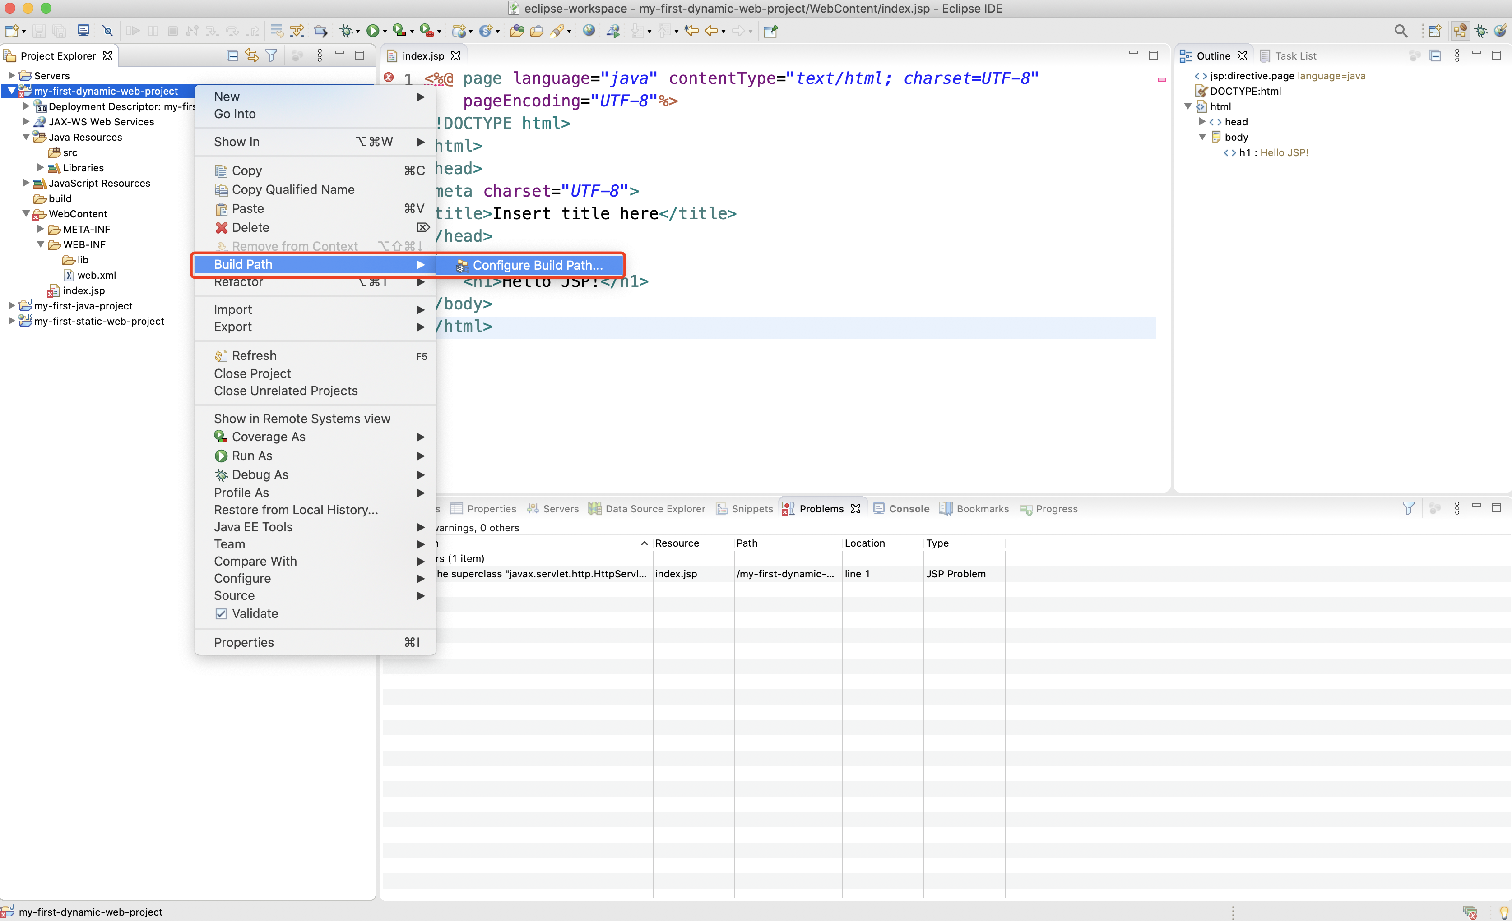Open the Run button dropdown arrow
This screenshot has width=1512, height=921.
[385, 31]
